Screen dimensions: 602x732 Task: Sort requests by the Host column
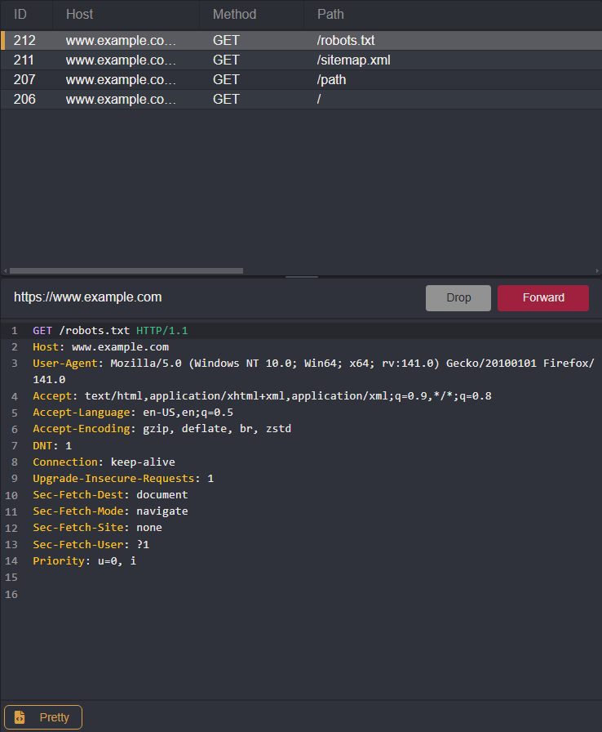[79, 14]
